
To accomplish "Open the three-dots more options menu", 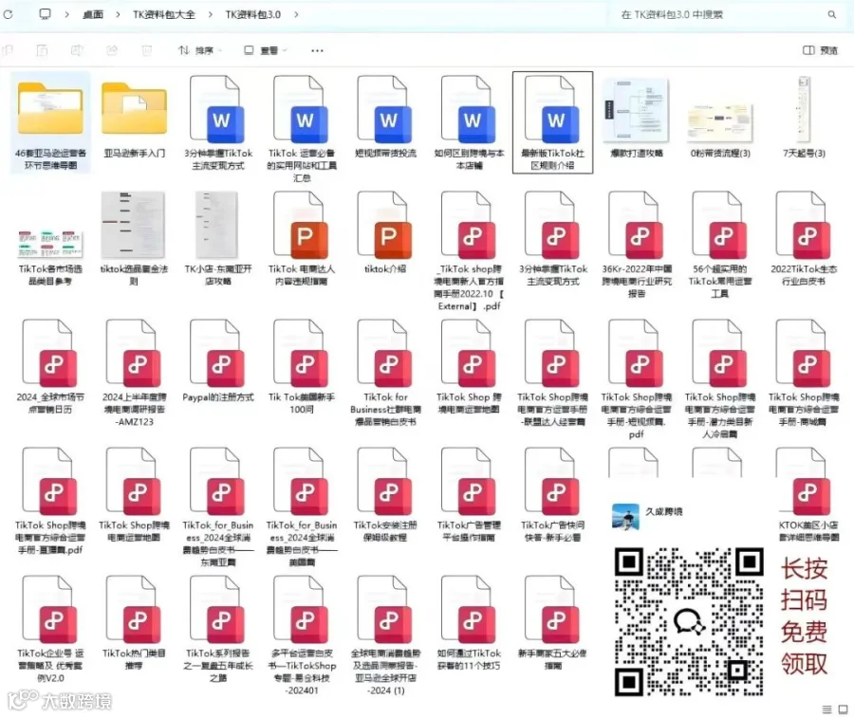I will pos(317,50).
